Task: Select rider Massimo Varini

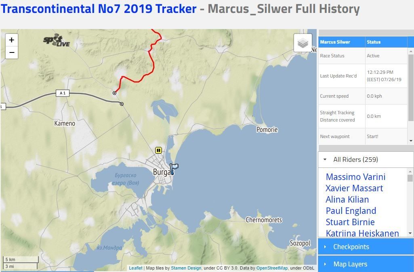Action: (x=355, y=177)
